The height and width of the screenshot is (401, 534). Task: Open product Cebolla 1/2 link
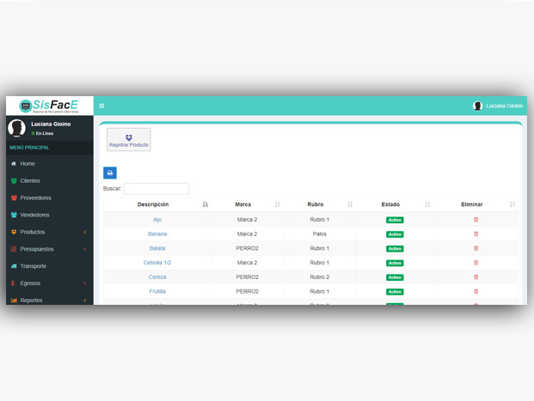[157, 263]
